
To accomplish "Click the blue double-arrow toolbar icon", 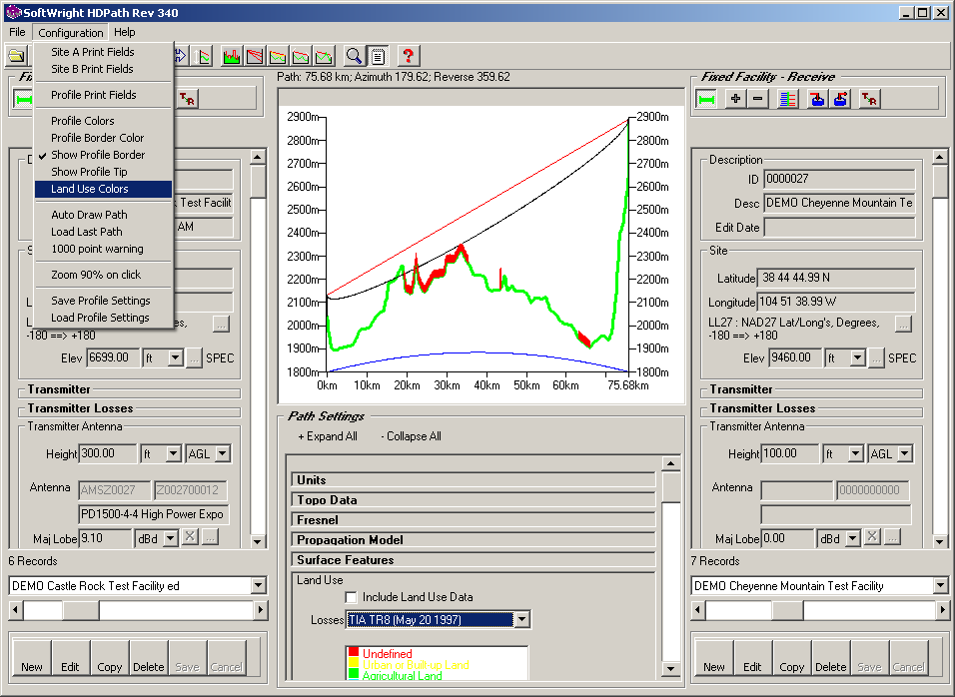I will 180,56.
